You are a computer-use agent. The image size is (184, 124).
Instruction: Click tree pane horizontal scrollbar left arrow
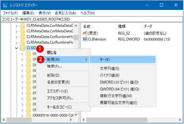(4, 120)
